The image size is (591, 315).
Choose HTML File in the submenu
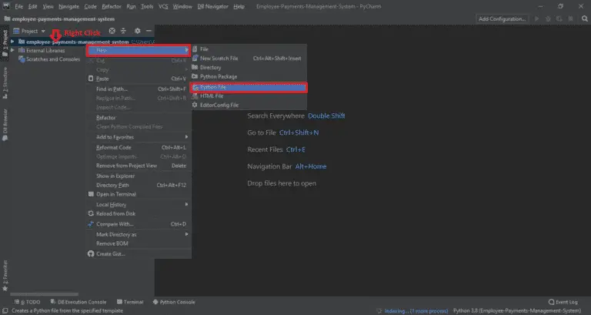tap(249, 96)
